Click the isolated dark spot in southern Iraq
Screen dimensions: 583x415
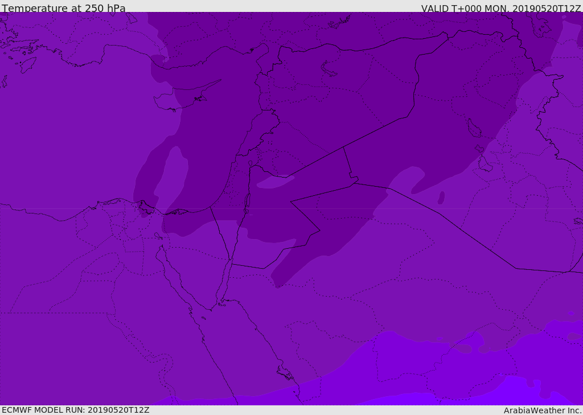[441, 198]
